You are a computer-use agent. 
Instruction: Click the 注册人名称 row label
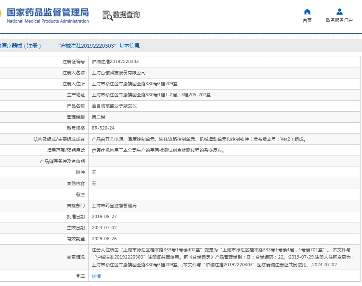click(x=74, y=73)
